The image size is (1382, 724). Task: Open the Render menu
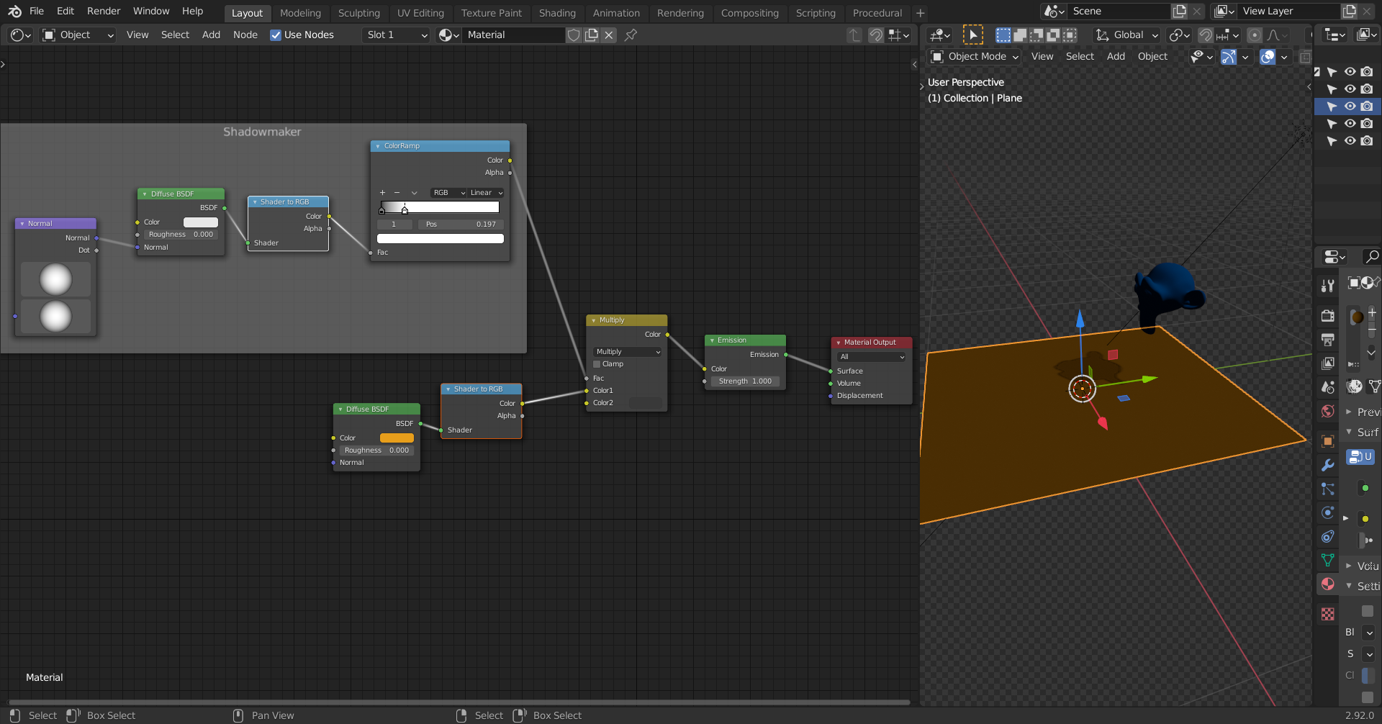click(x=104, y=11)
